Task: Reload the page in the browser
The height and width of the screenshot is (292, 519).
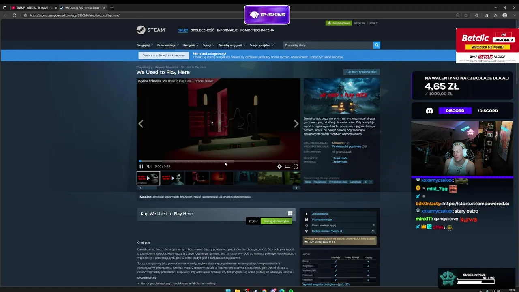Action: [15, 15]
